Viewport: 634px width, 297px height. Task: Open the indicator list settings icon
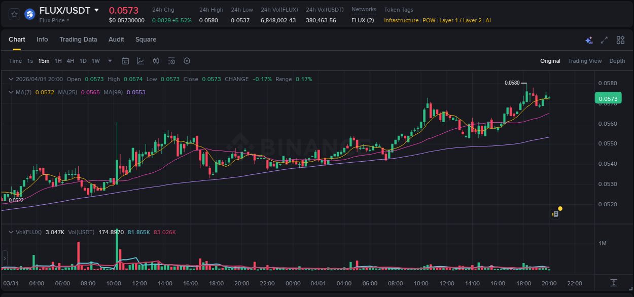[171, 61]
